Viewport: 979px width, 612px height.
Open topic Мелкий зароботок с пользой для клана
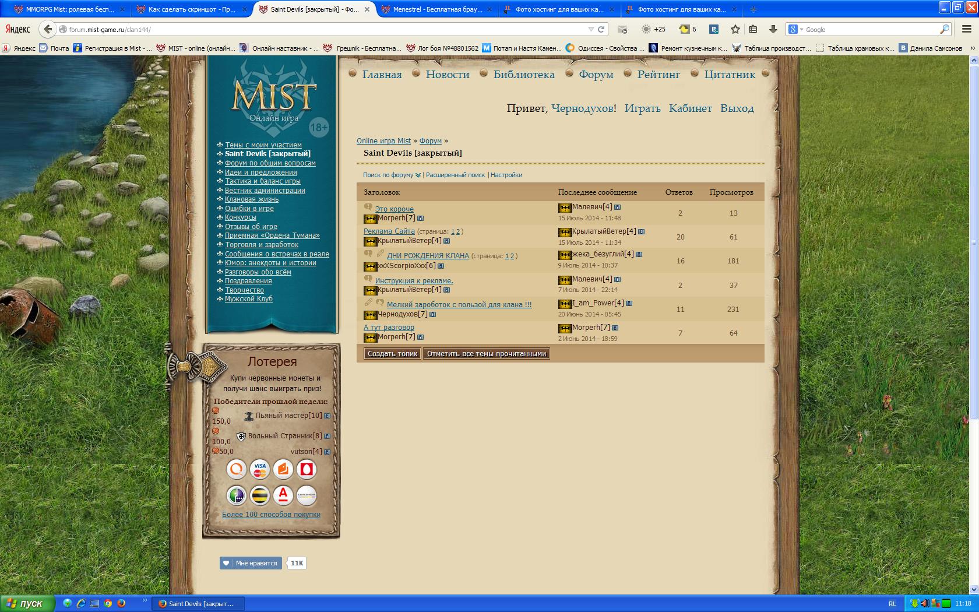(459, 305)
